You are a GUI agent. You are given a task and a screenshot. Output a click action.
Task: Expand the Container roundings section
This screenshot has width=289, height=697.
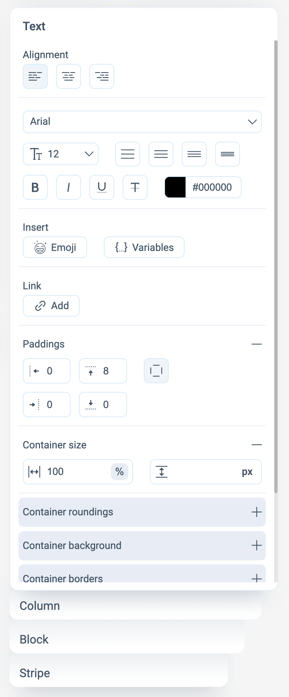142,512
